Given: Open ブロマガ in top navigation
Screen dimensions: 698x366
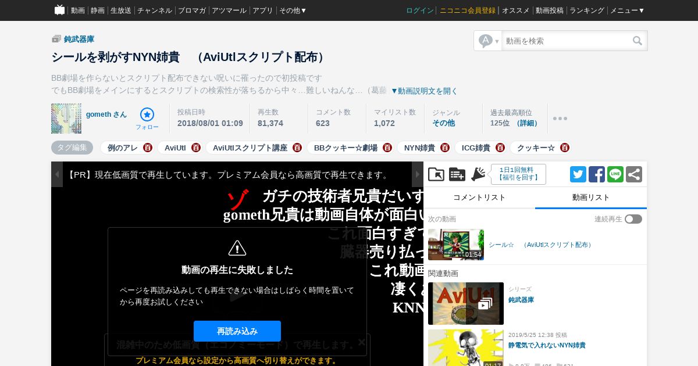Looking at the screenshot, I should [x=192, y=10].
